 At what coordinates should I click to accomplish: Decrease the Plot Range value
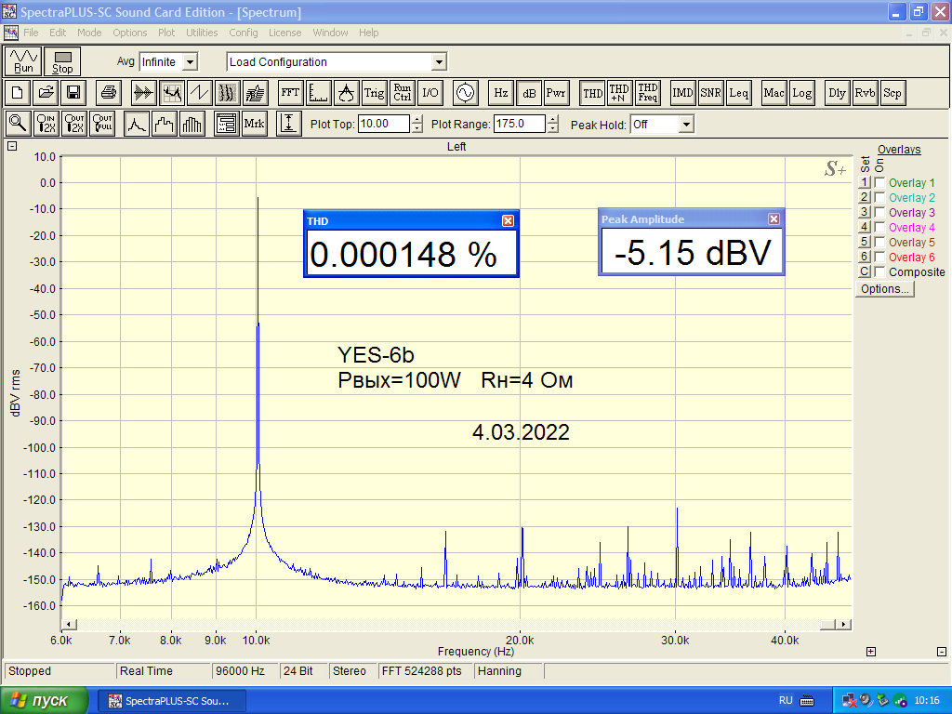coord(552,128)
